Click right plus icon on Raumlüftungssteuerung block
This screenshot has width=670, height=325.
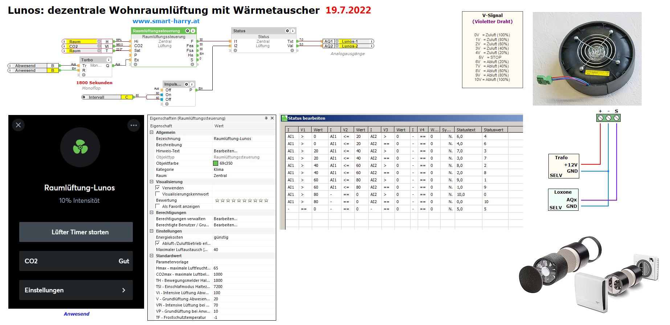point(192,65)
